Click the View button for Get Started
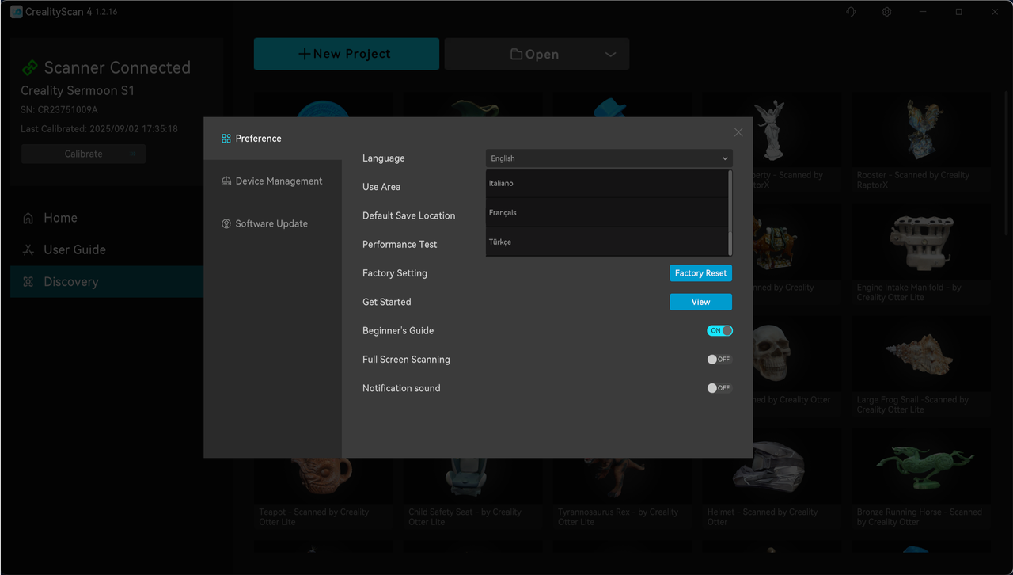1013x575 pixels. pos(700,302)
